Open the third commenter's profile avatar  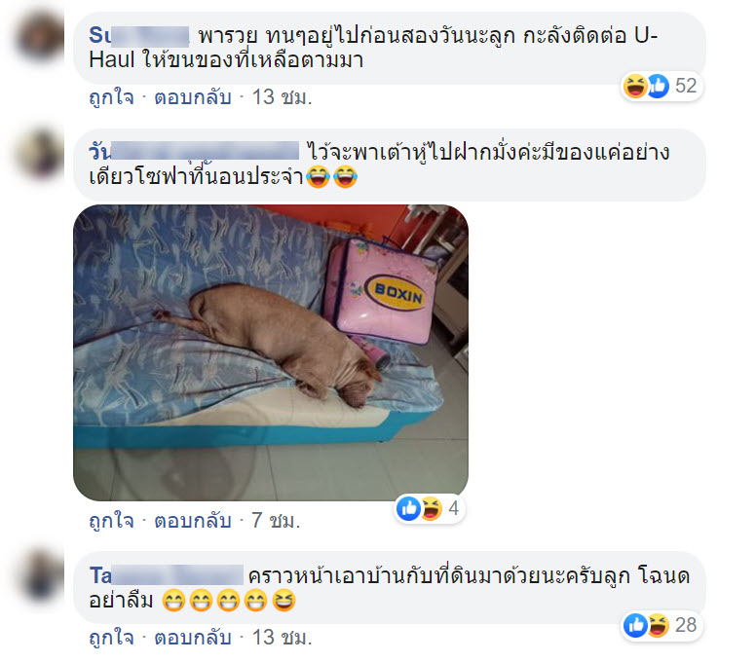coord(41,576)
